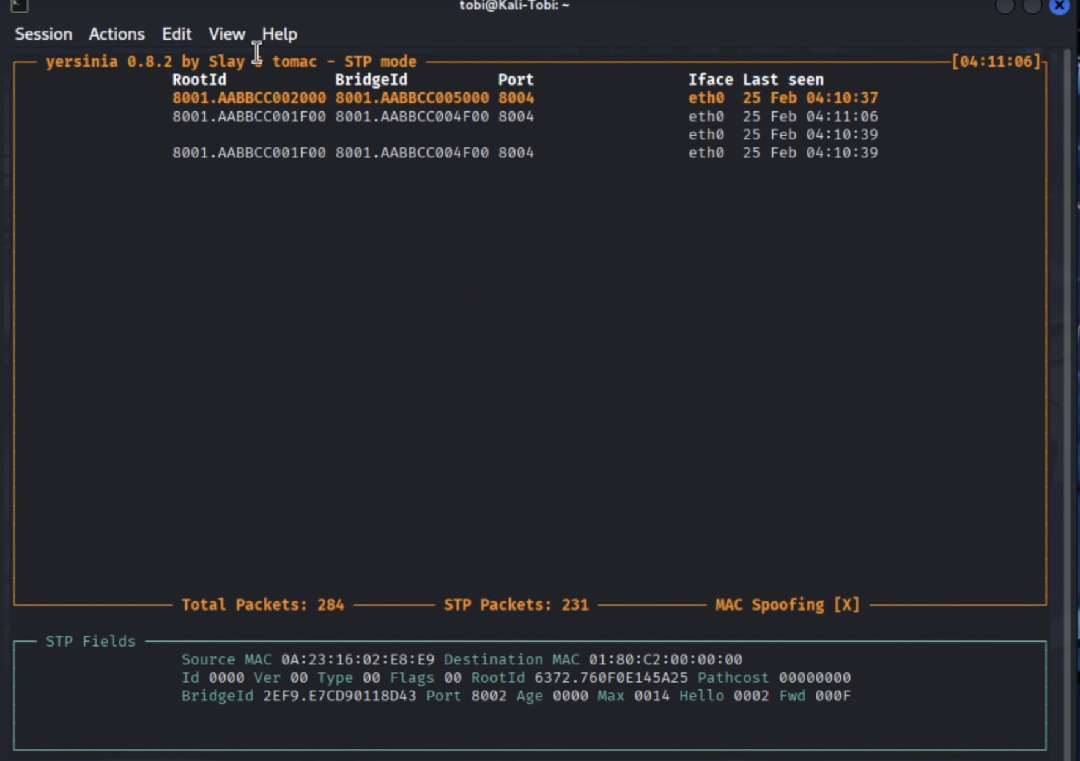Image resolution: width=1080 pixels, height=761 pixels.
Task: Select STP entry last seen 04:11:06
Action: tap(810, 116)
